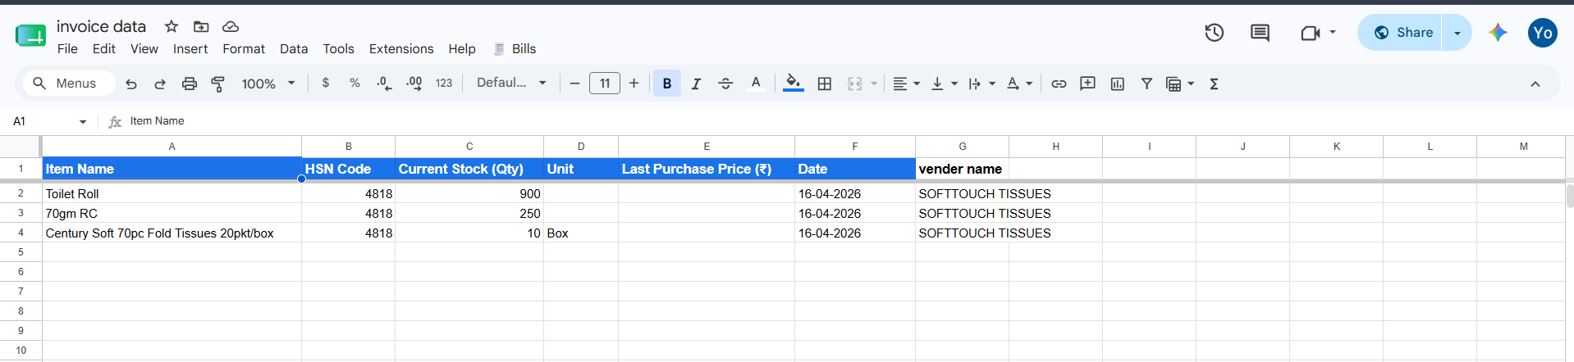The image size is (1574, 362).
Task: Open the Data menu
Action: pyautogui.click(x=294, y=49)
